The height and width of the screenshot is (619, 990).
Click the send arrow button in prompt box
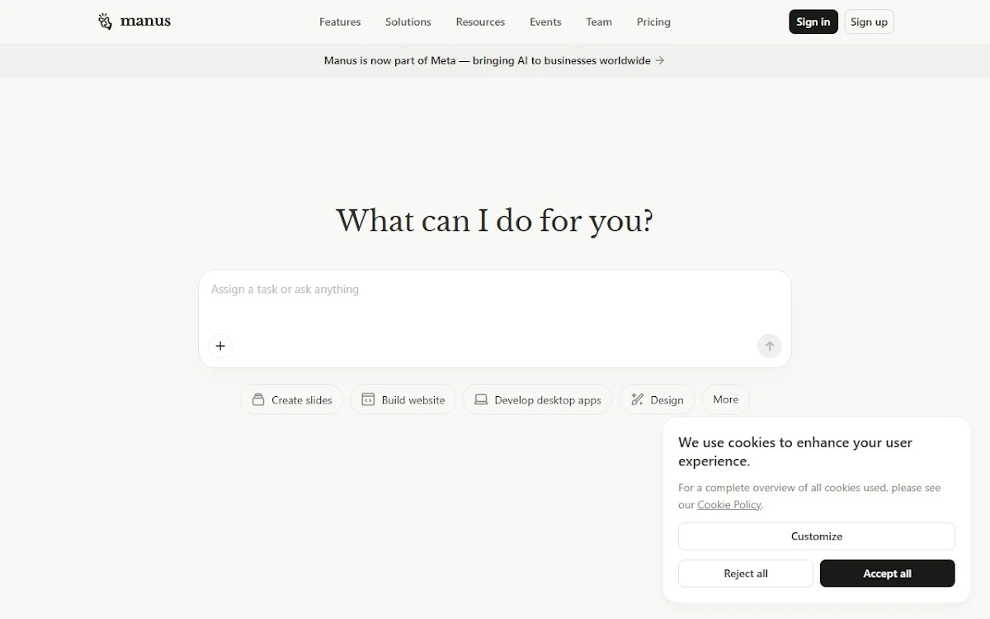[769, 346]
